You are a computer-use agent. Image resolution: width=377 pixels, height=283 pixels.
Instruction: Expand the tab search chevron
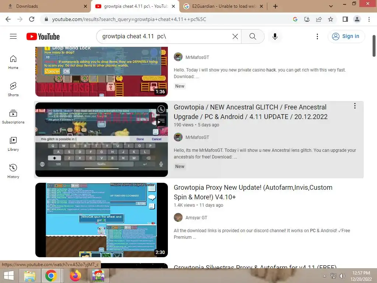pos(331,6)
